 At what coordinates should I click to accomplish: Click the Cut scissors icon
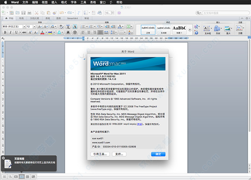coord(36,13)
